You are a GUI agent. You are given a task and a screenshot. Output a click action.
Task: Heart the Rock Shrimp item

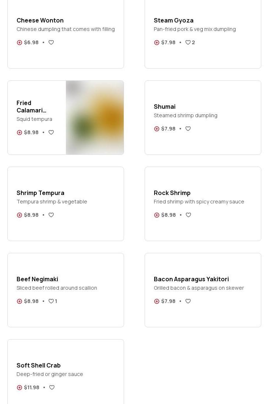tap(188, 215)
